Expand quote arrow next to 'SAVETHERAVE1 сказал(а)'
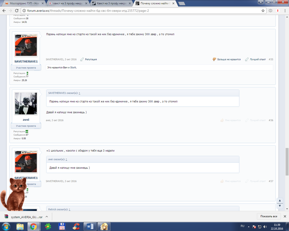289x231 pixels. (x=79, y=93)
